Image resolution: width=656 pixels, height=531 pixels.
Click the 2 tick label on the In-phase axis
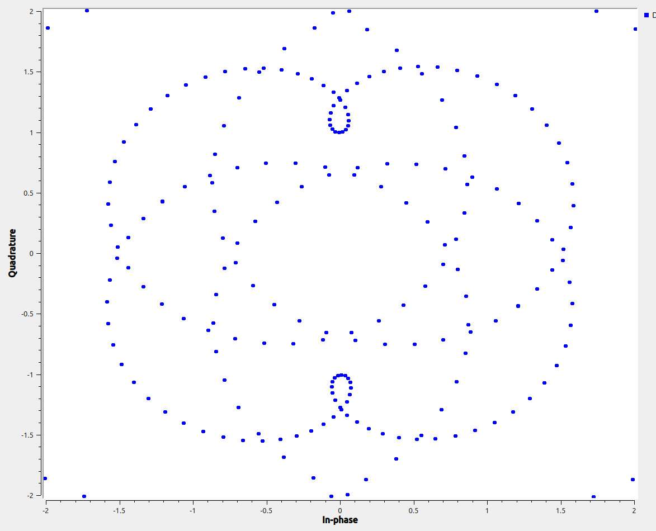point(634,510)
